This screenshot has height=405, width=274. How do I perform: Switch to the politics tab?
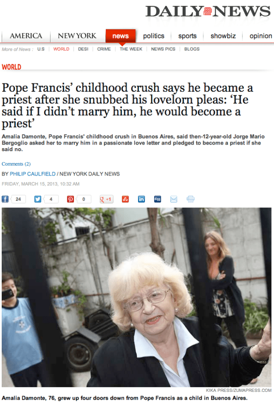[154, 36]
